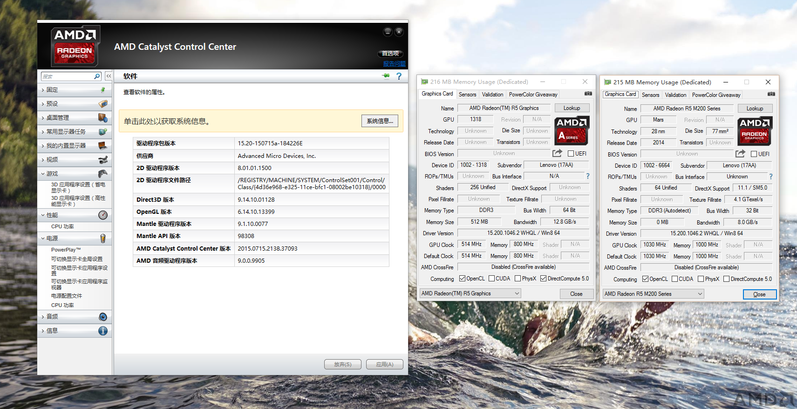Click Lookup button in R5 M200 GPU-Z window
Image resolution: width=797 pixels, height=409 pixels.
[x=755, y=108]
